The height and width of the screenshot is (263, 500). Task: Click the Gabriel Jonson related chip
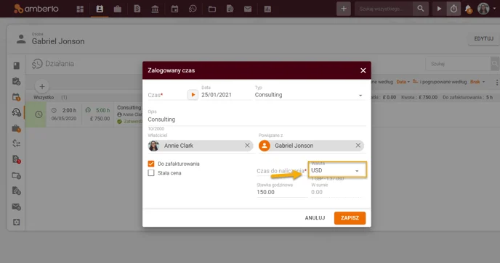[x=311, y=146]
